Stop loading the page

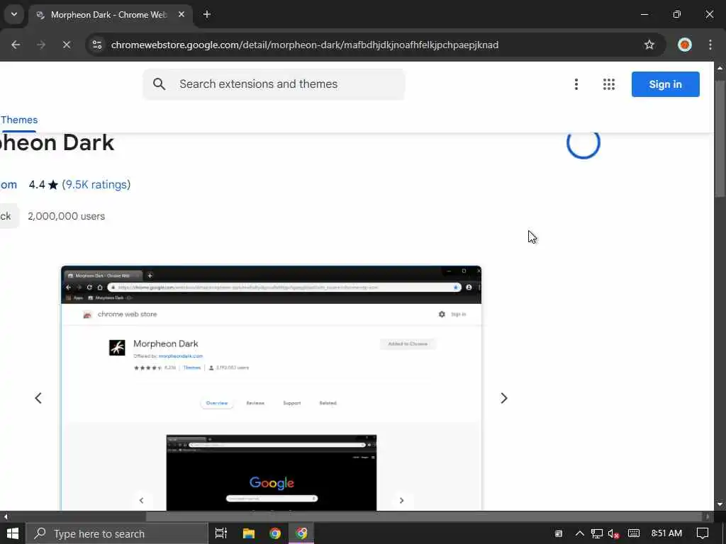pos(66,45)
